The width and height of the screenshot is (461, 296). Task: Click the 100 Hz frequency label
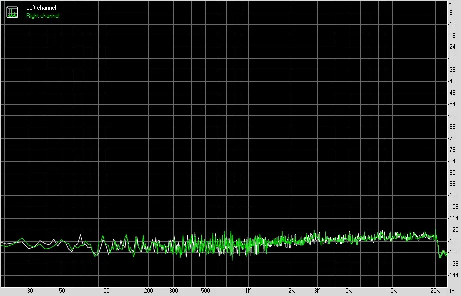click(x=105, y=291)
